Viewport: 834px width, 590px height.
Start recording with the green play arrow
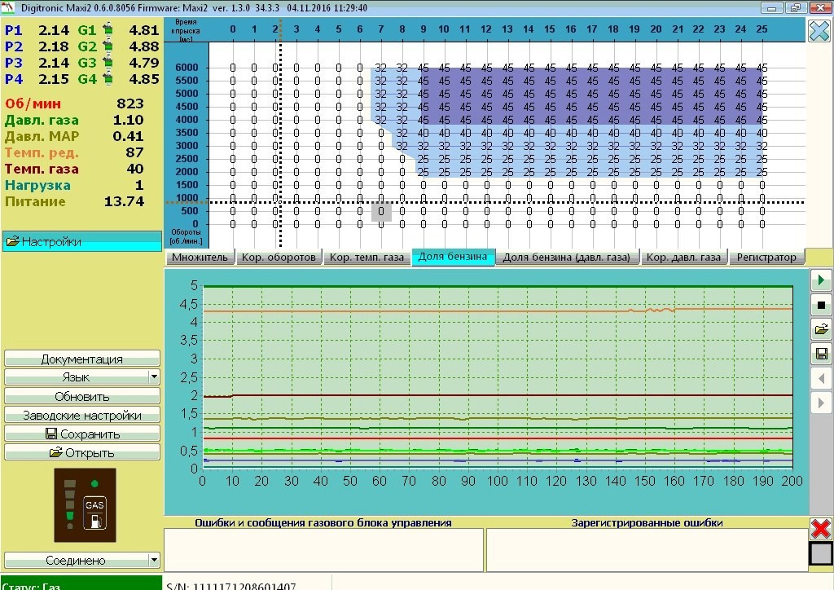pos(821,280)
